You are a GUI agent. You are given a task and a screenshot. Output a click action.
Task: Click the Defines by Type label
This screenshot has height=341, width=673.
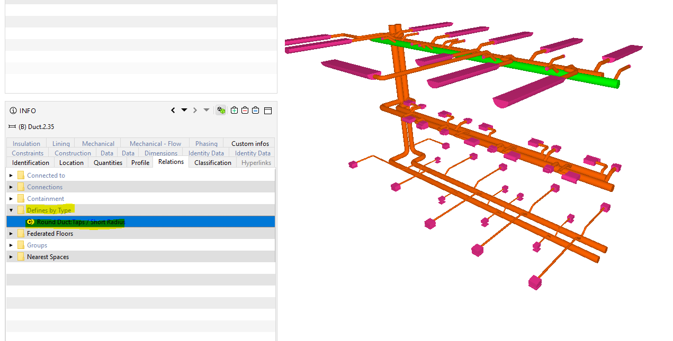49,210
